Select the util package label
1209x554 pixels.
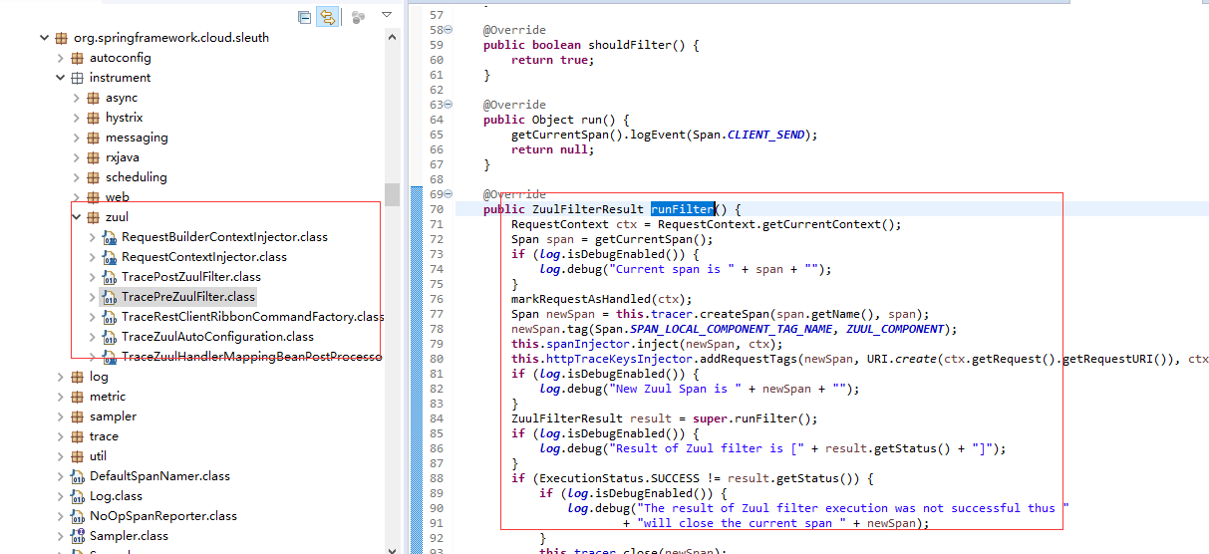[98, 456]
